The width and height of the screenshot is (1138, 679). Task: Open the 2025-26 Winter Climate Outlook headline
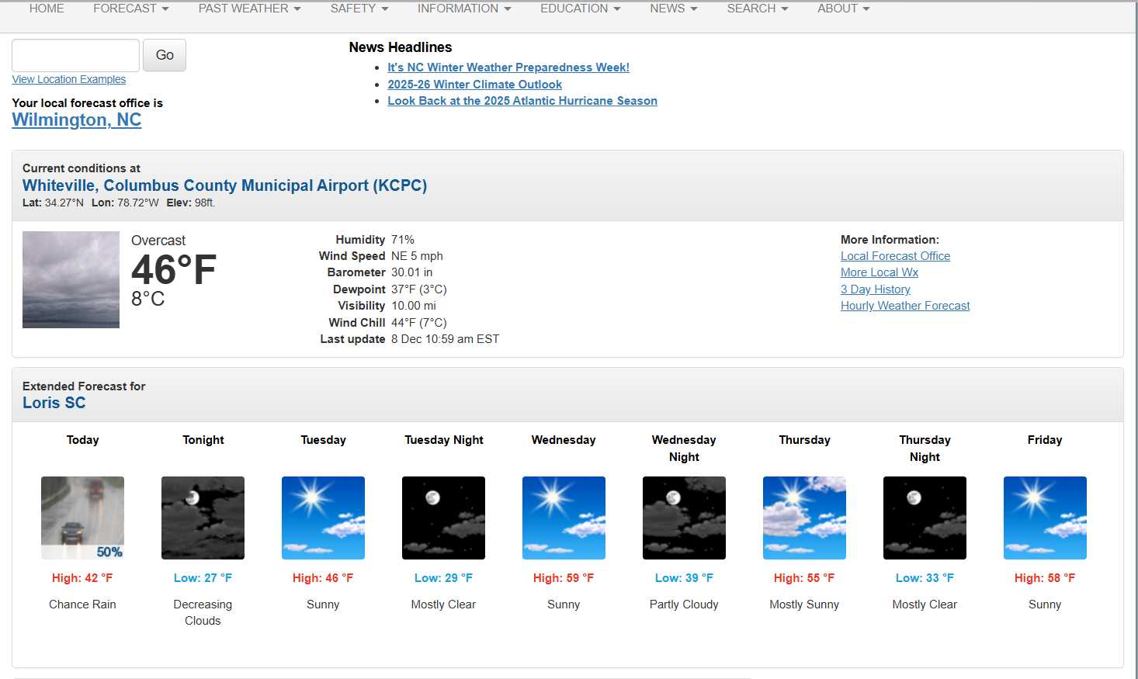pyautogui.click(x=474, y=85)
